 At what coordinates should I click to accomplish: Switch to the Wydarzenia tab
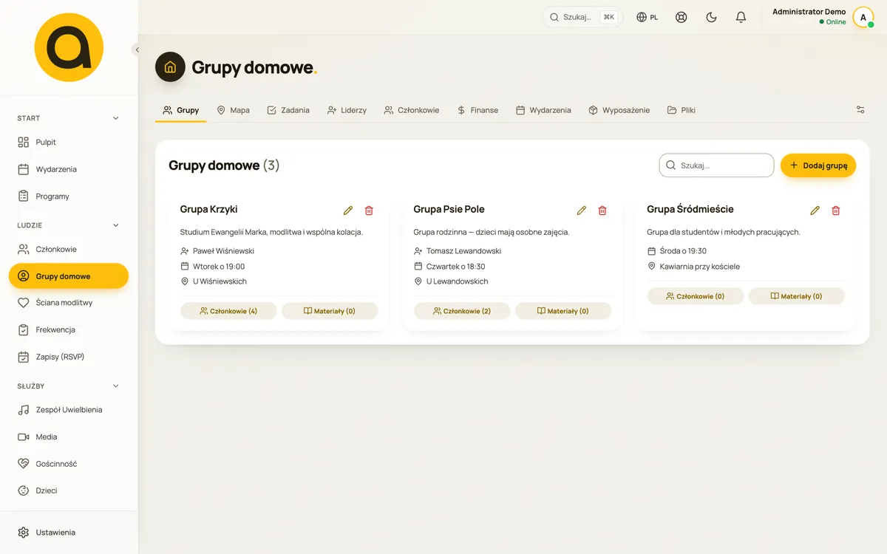pos(543,110)
